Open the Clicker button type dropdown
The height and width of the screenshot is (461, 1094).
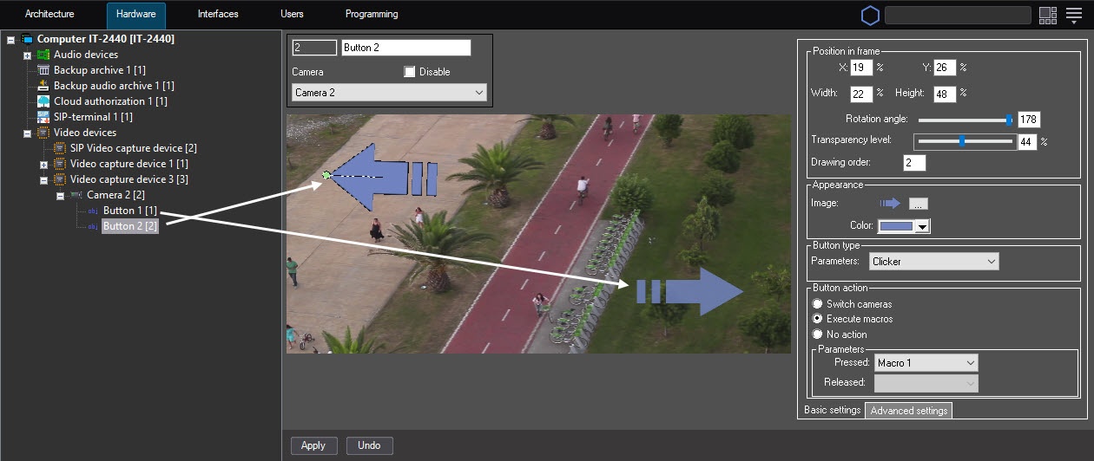[x=933, y=261]
